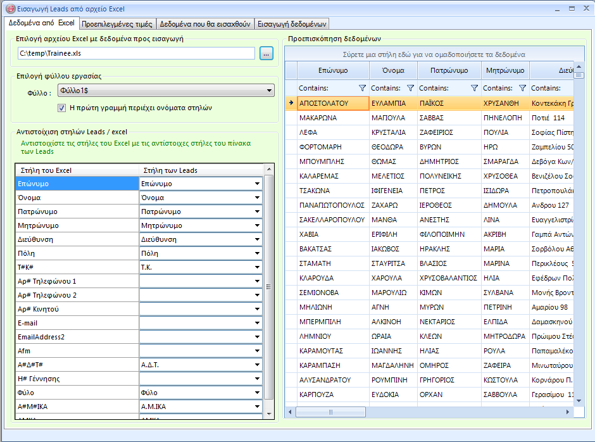Click the row indicator arrow beside ΑΠΟΣΤΟΛΑΤΟΥ
This screenshot has height=442, width=595.
pyautogui.click(x=291, y=103)
